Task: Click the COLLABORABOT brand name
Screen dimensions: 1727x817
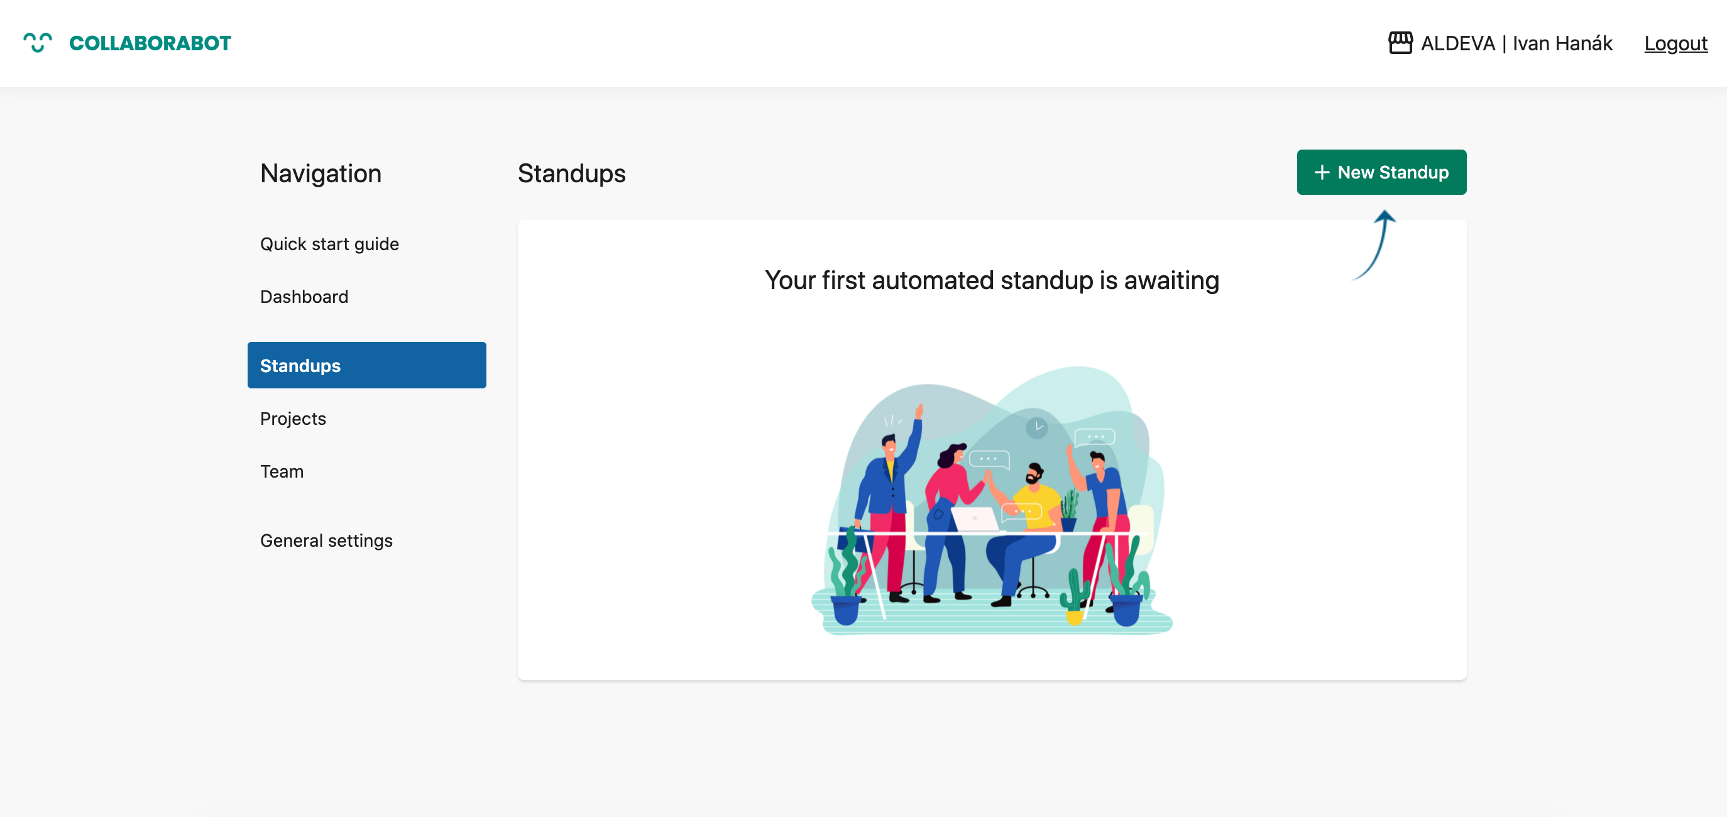Action: (x=150, y=43)
